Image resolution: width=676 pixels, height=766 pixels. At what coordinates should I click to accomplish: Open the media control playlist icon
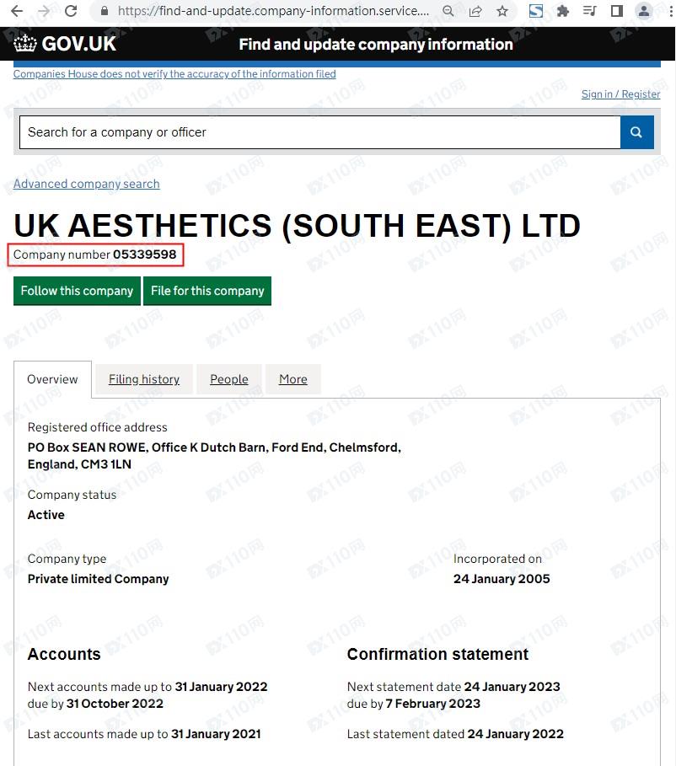pyautogui.click(x=590, y=12)
